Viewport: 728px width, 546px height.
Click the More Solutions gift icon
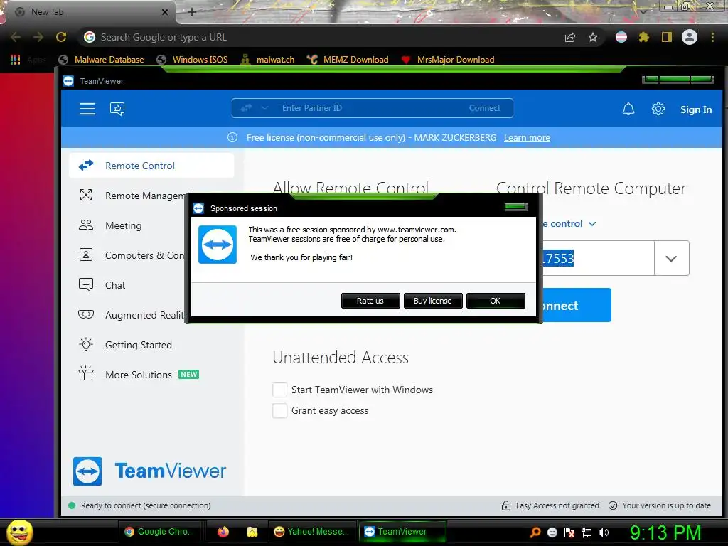(86, 374)
